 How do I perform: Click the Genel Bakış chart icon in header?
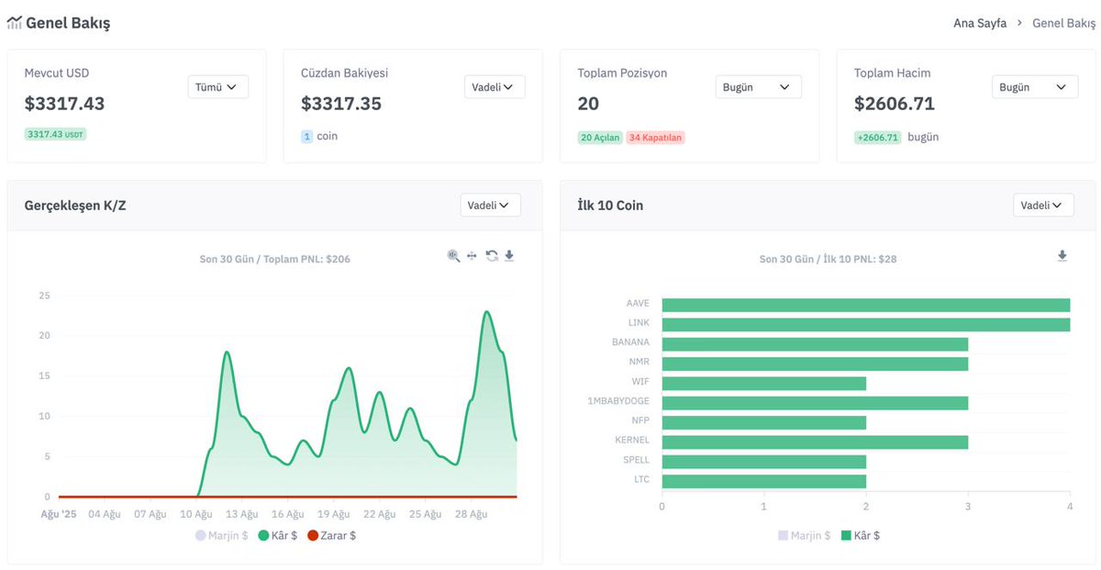[14, 23]
